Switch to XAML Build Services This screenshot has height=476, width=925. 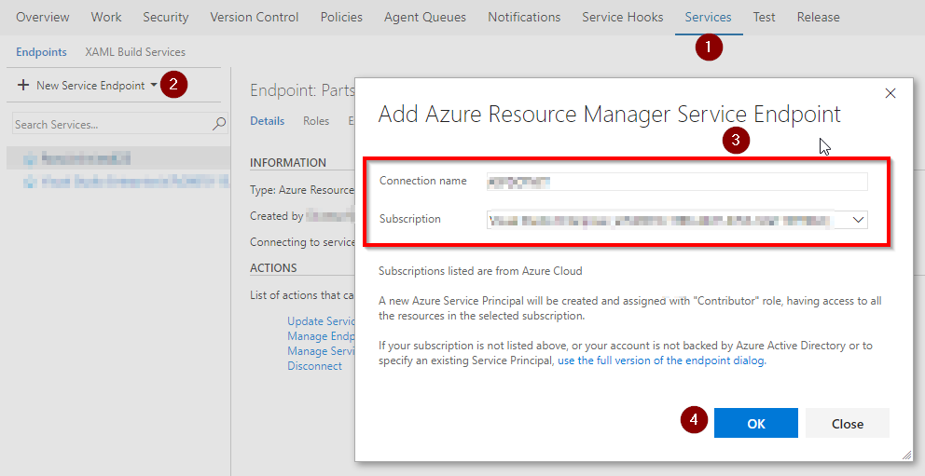point(135,52)
